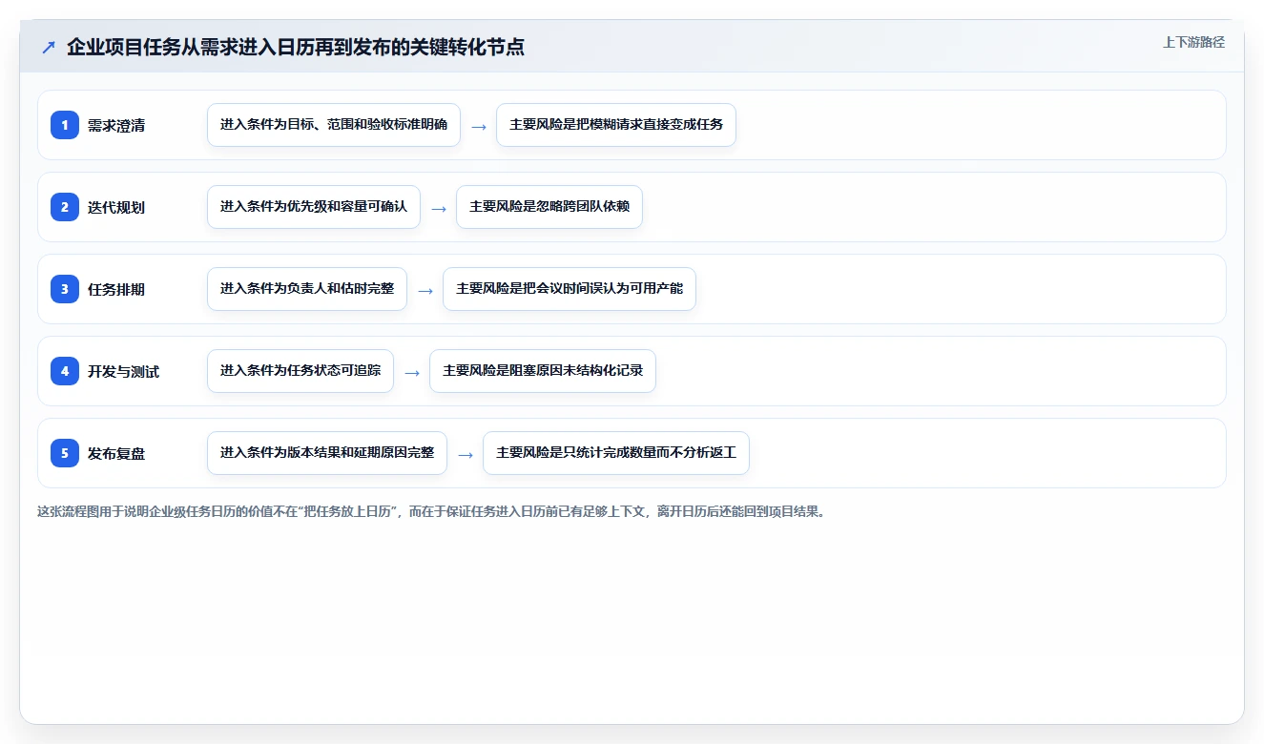Select step number 3 badge for 任务排期

click(65, 289)
